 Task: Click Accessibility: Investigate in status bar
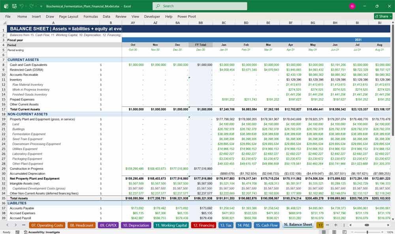(x=42, y=232)
